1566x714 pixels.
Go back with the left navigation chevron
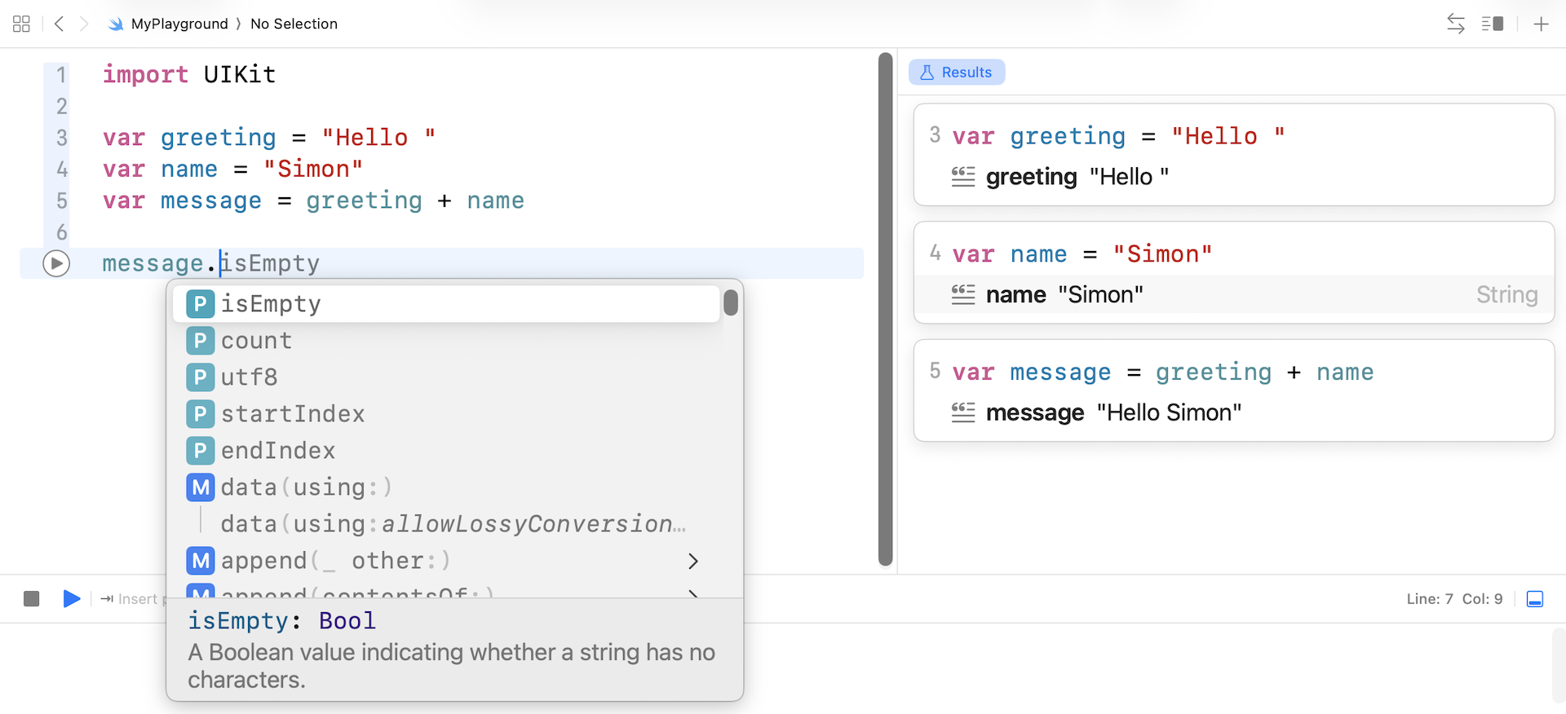tap(59, 24)
